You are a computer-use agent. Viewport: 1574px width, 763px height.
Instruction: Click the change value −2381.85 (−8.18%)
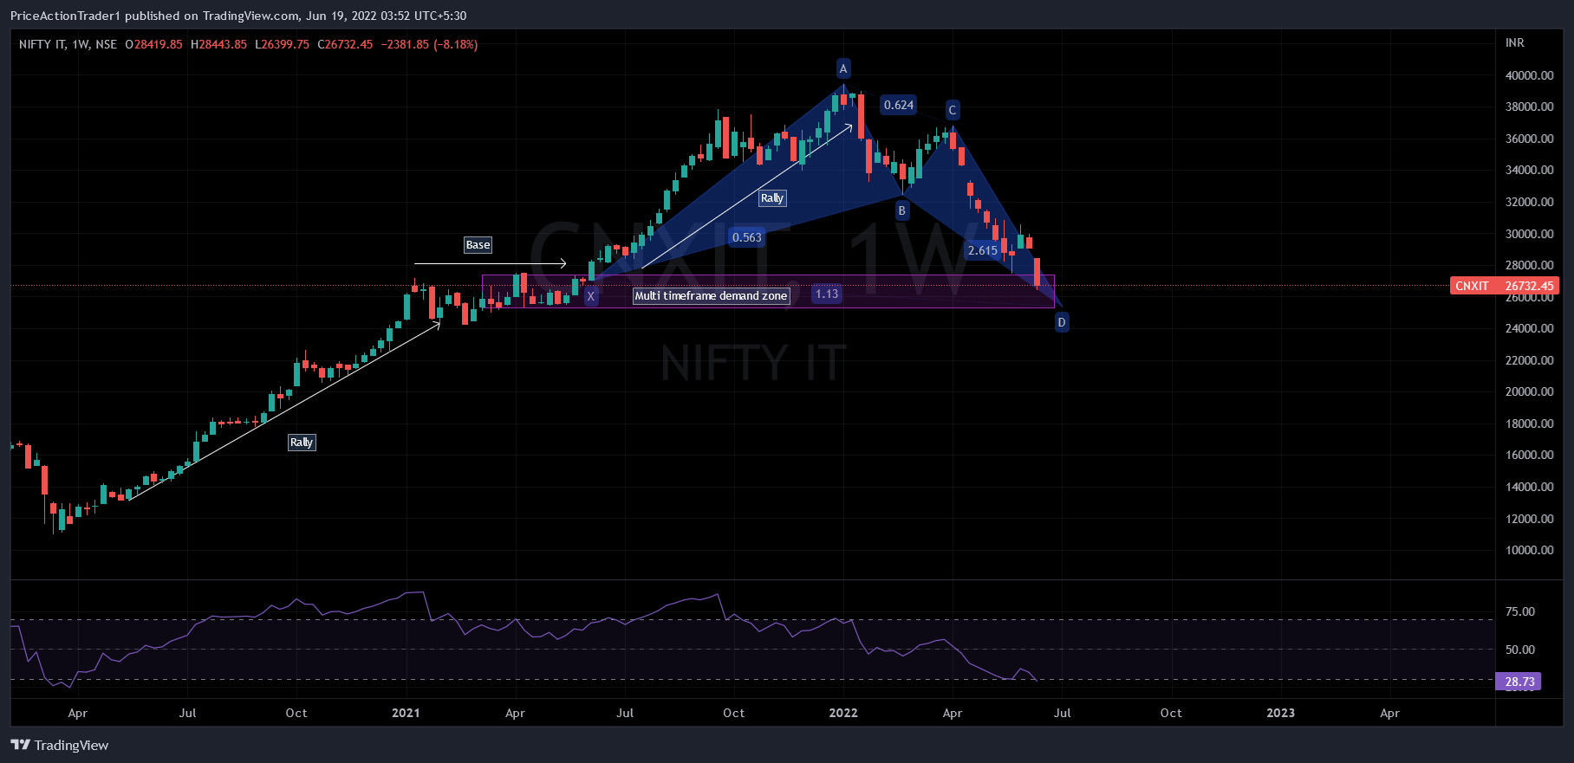click(429, 44)
